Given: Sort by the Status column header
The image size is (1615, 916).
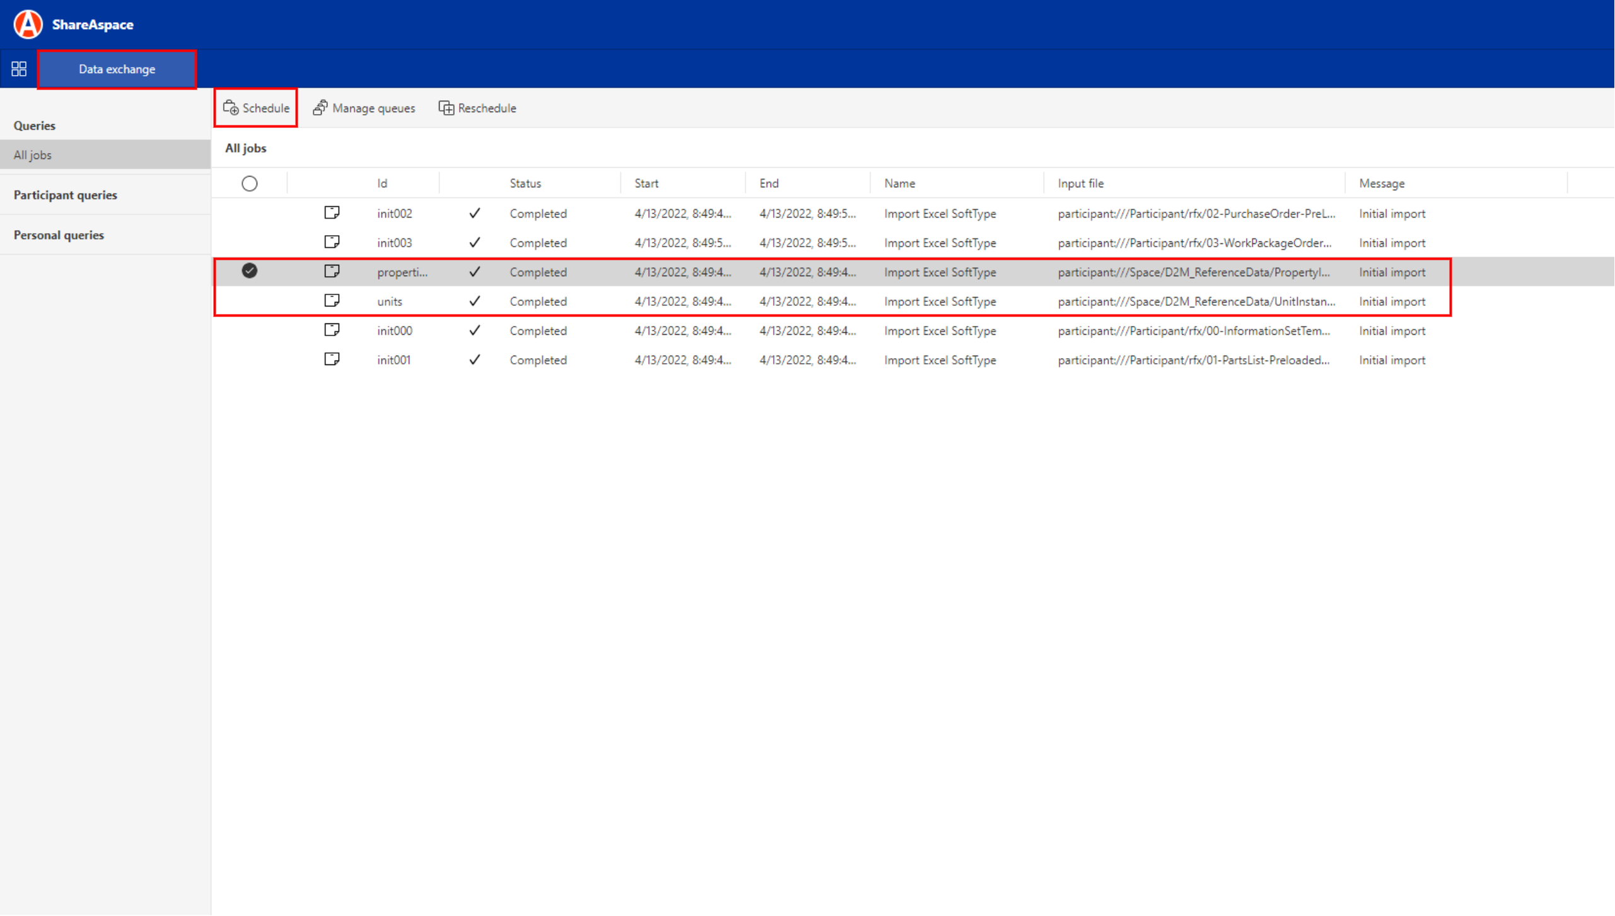Looking at the screenshot, I should coord(525,183).
